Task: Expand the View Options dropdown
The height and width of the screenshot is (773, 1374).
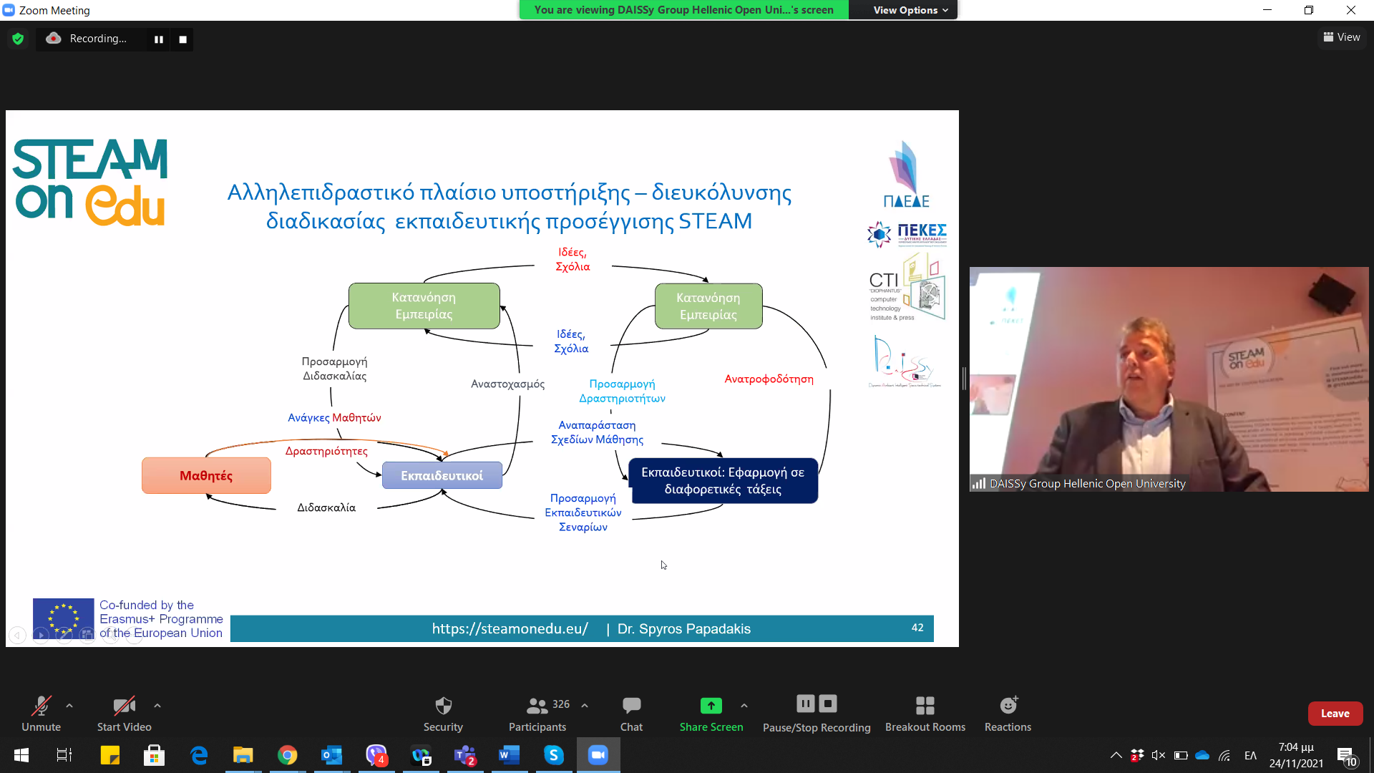Action: tap(910, 10)
